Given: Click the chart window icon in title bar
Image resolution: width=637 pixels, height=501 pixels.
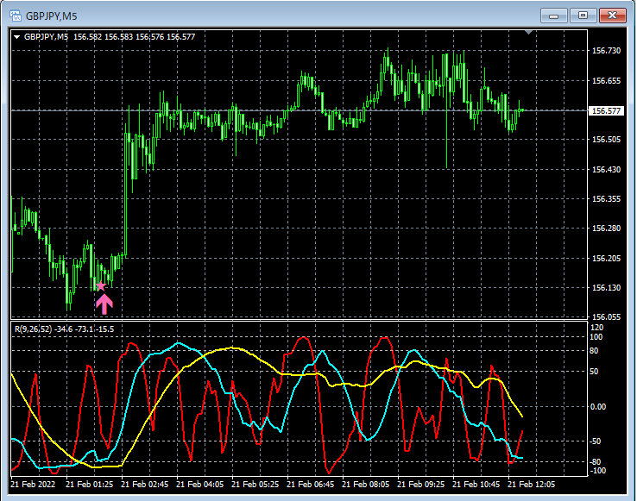Looking at the screenshot, I should (16, 16).
